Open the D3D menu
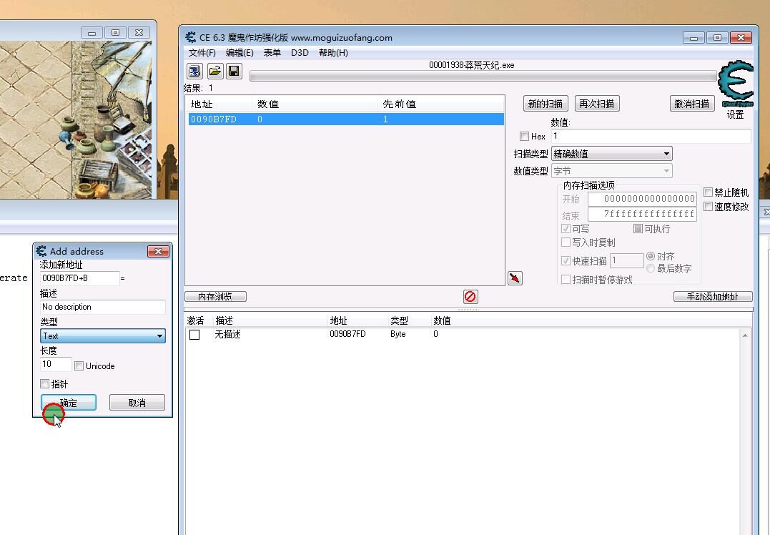The width and height of the screenshot is (770, 535). [x=300, y=52]
